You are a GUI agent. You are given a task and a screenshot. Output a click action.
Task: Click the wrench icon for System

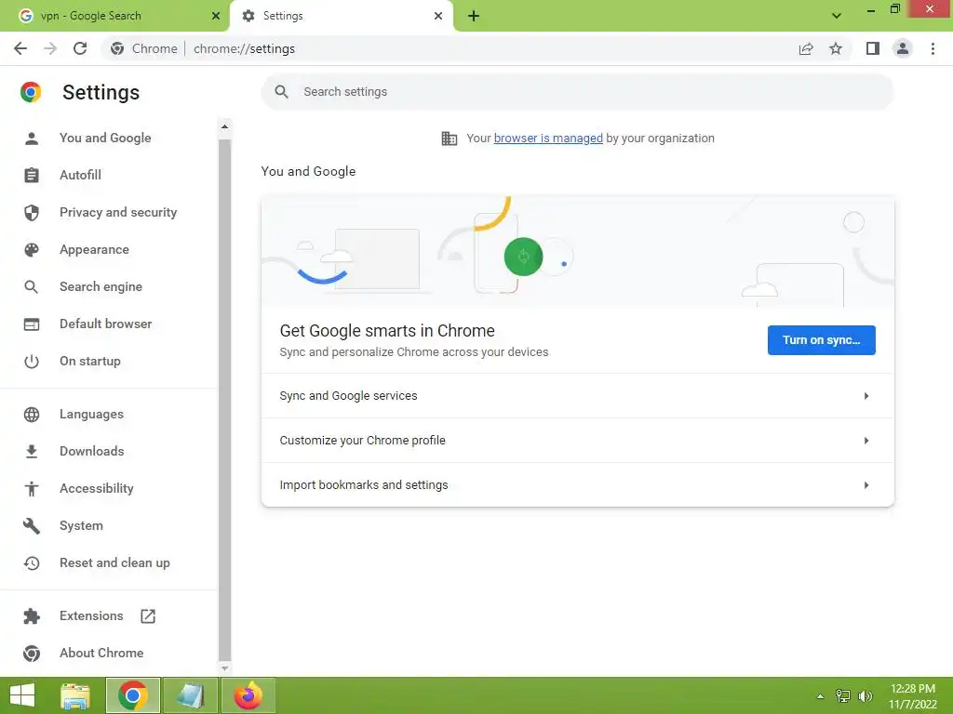point(31,526)
